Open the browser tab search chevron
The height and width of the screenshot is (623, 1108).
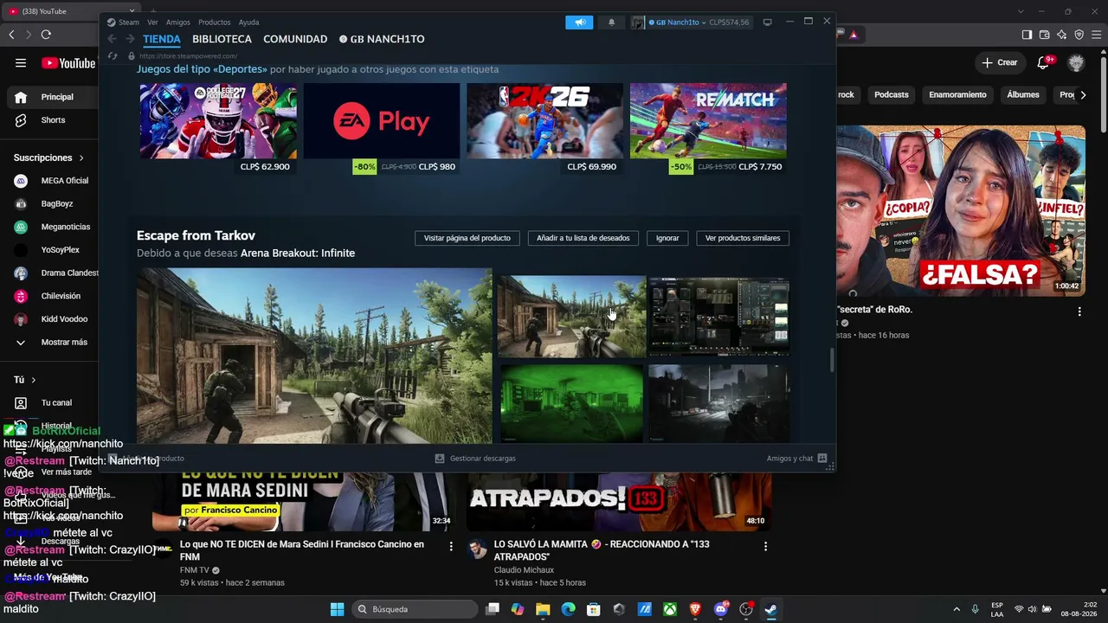point(1021,11)
